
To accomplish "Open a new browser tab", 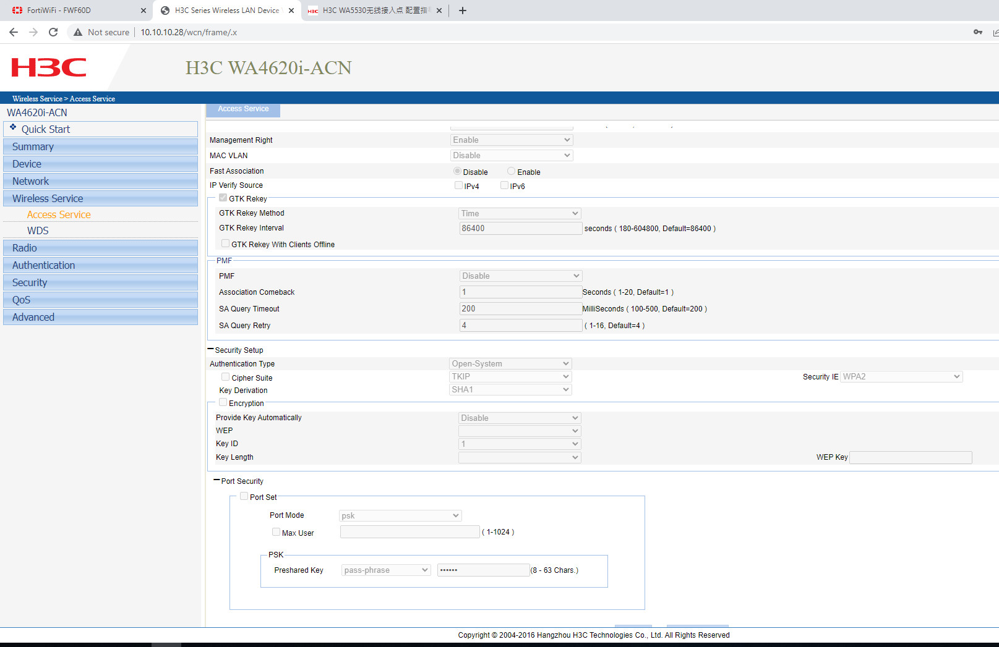I will [x=462, y=11].
